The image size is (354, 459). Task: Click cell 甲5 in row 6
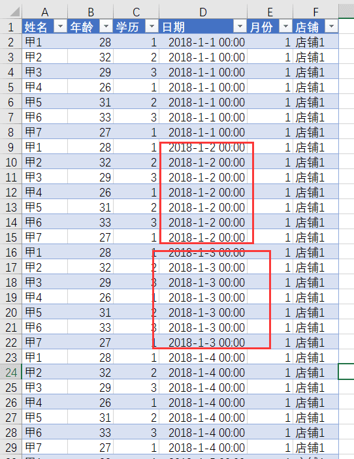(x=44, y=102)
